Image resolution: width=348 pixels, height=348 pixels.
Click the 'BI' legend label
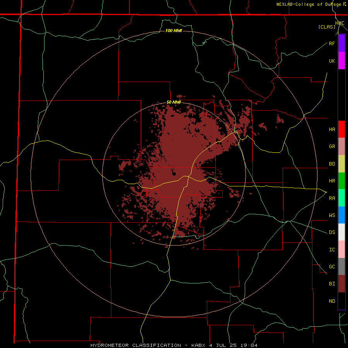click(332, 284)
